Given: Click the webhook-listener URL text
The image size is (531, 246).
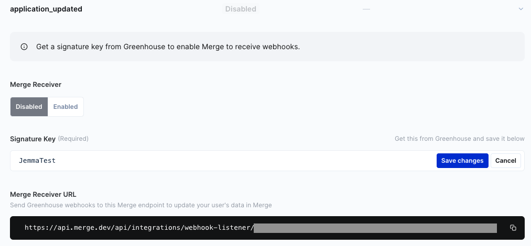Looking at the screenshot, I should pos(139,228).
